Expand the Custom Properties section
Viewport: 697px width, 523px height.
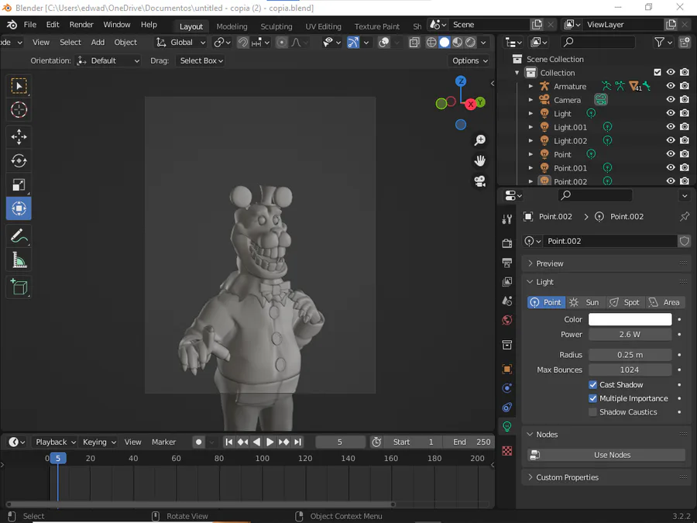567,477
